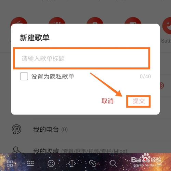Cancel with the 取消 button
The width and height of the screenshot is (171, 171).
coord(107,101)
